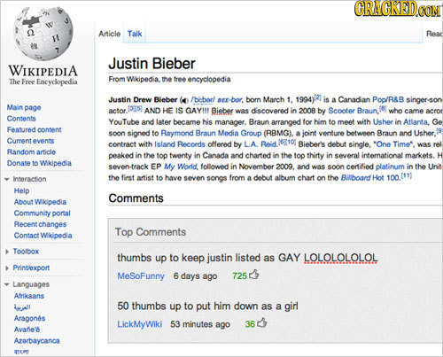Open a Random article
The image size is (443, 357).
[x=31, y=151]
